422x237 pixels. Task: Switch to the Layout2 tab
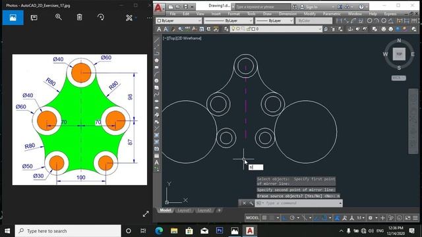pyautogui.click(x=204, y=210)
